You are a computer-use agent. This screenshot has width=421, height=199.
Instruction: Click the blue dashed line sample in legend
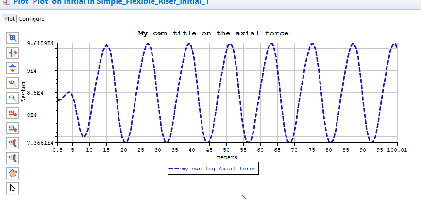click(x=174, y=169)
